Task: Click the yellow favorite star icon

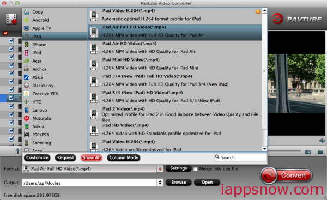Action: 258,11
